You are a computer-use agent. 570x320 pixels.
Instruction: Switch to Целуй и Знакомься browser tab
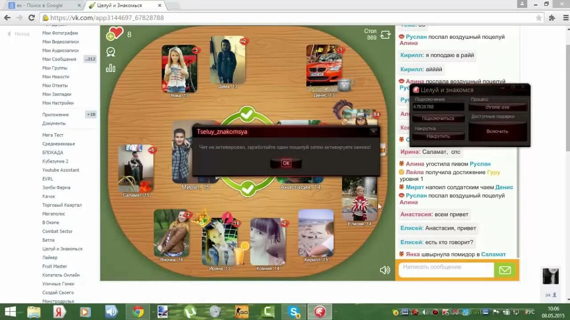pos(125,5)
